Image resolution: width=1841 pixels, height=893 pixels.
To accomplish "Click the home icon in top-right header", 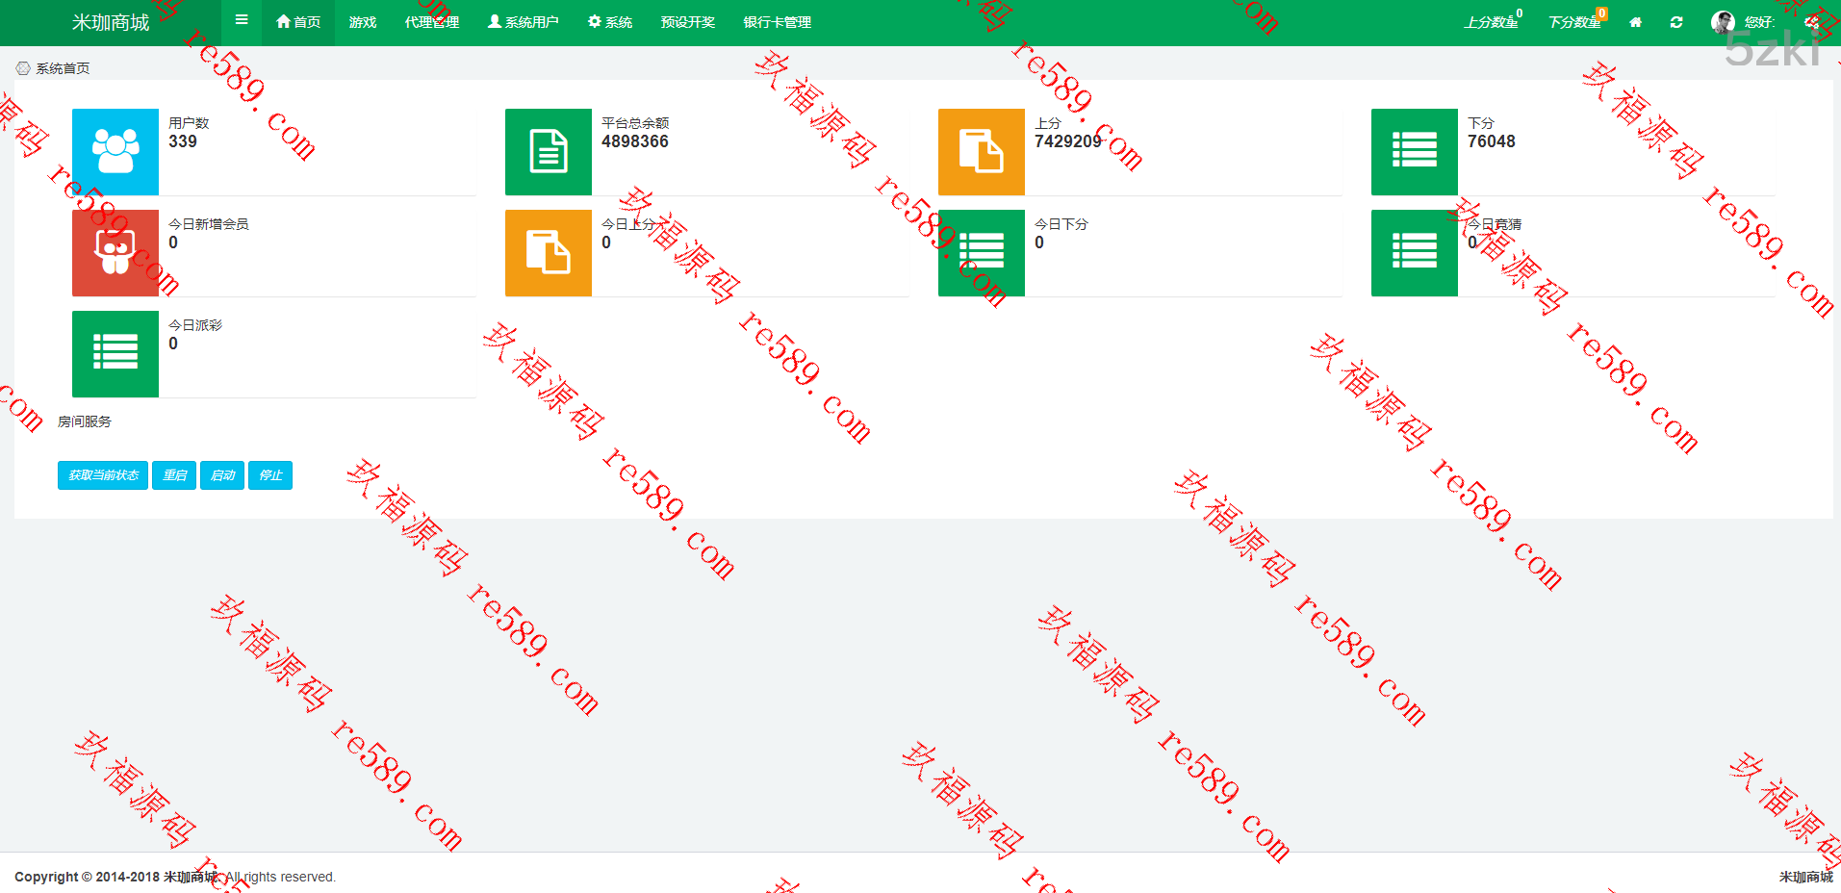I will (1635, 22).
